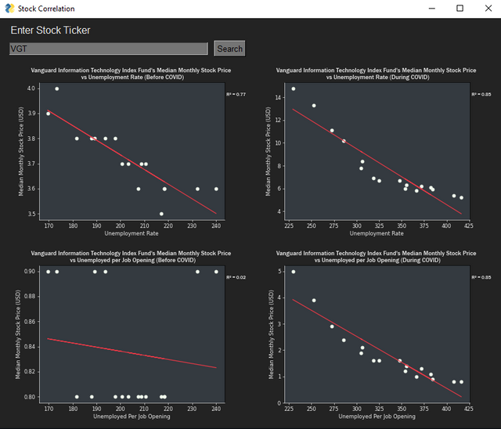Viewport: 501px width, 429px height.
Task: Click the Unemployed per Job Opening (Before COVID) chart title
Action: [x=131, y=257]
